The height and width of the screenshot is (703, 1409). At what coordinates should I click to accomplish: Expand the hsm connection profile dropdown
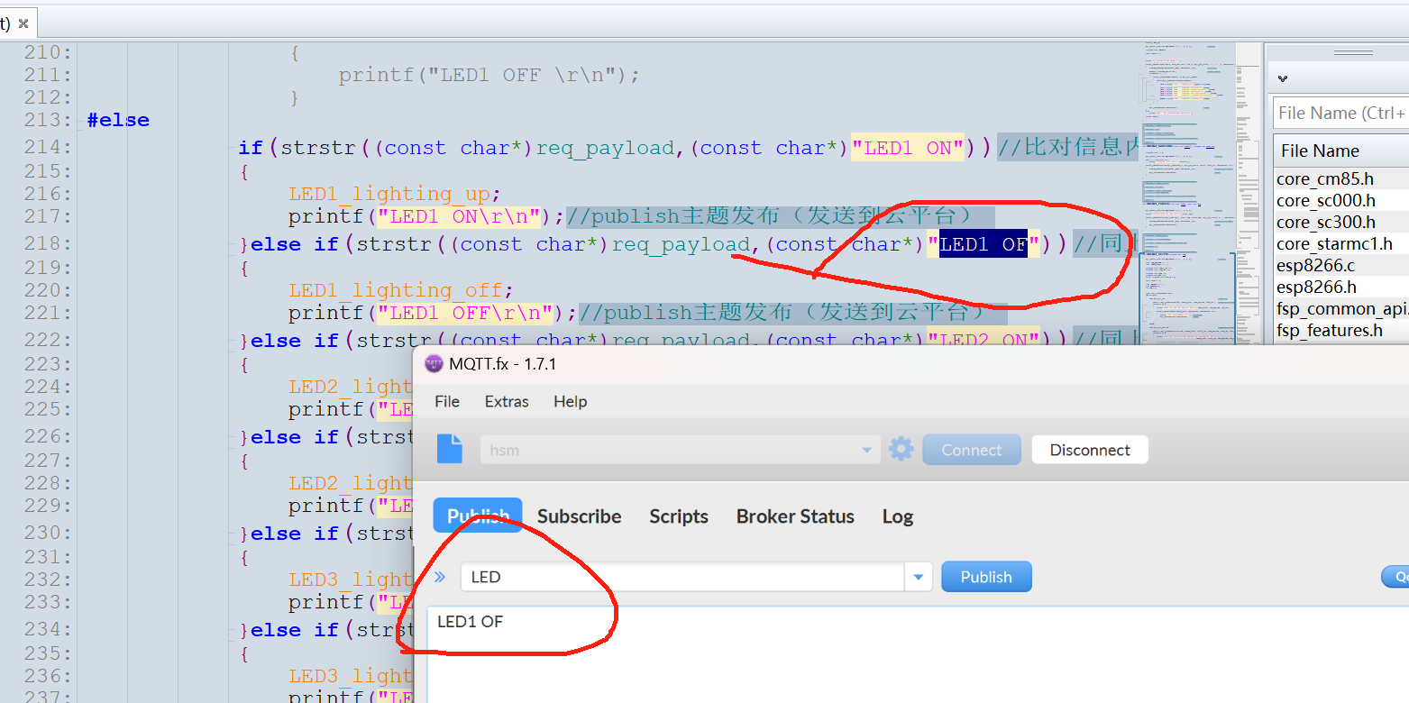(866, 450)
